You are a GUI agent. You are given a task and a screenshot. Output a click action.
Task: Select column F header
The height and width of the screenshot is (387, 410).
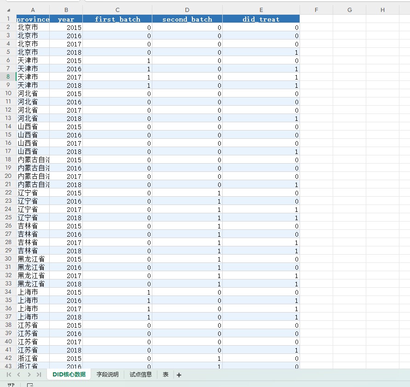pyautogui.click(x=317, y=10)
